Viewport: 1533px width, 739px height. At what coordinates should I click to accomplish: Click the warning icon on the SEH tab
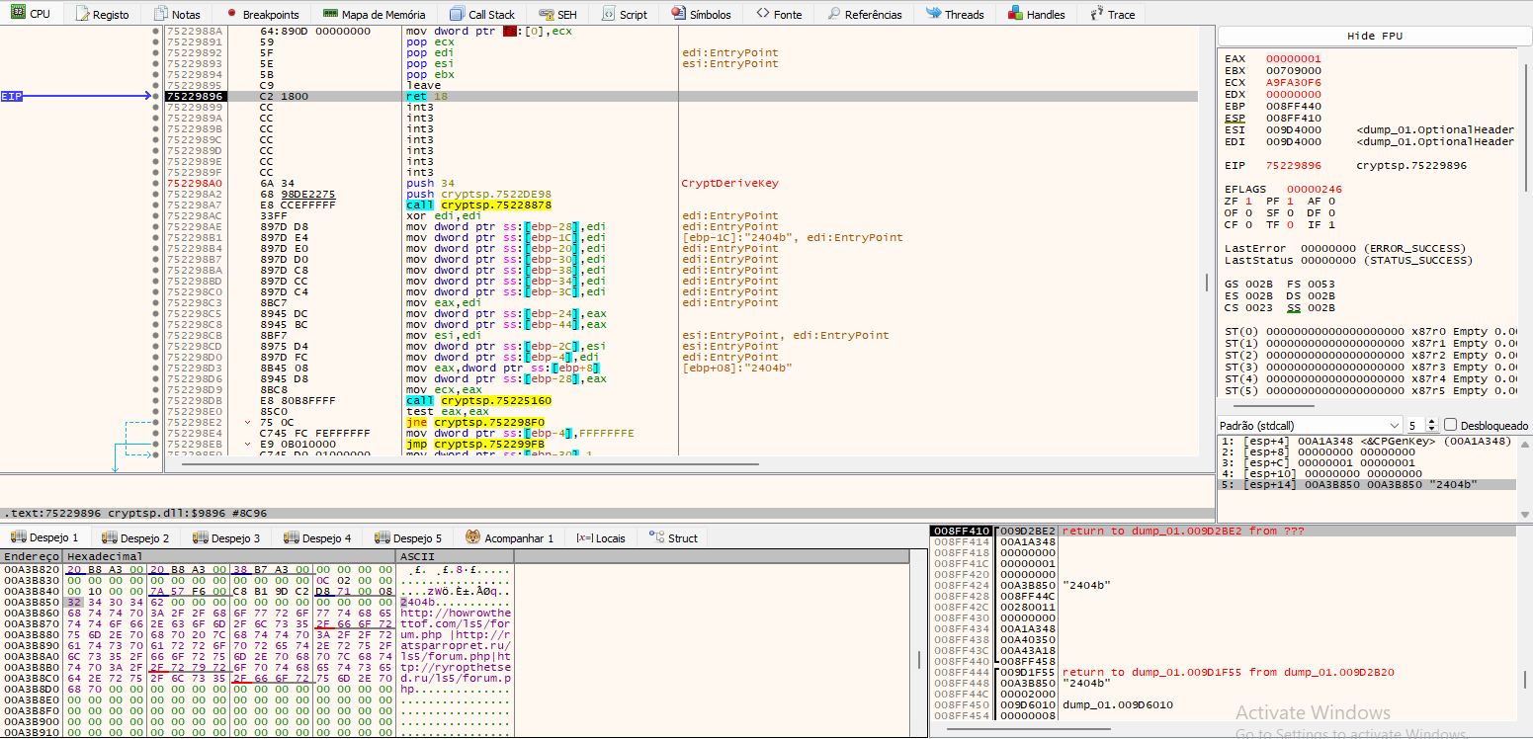(x=546, y=14)
